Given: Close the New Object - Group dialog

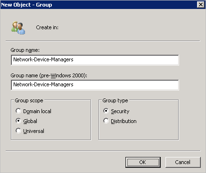Looking at the screenshot, I should point(201,5).
